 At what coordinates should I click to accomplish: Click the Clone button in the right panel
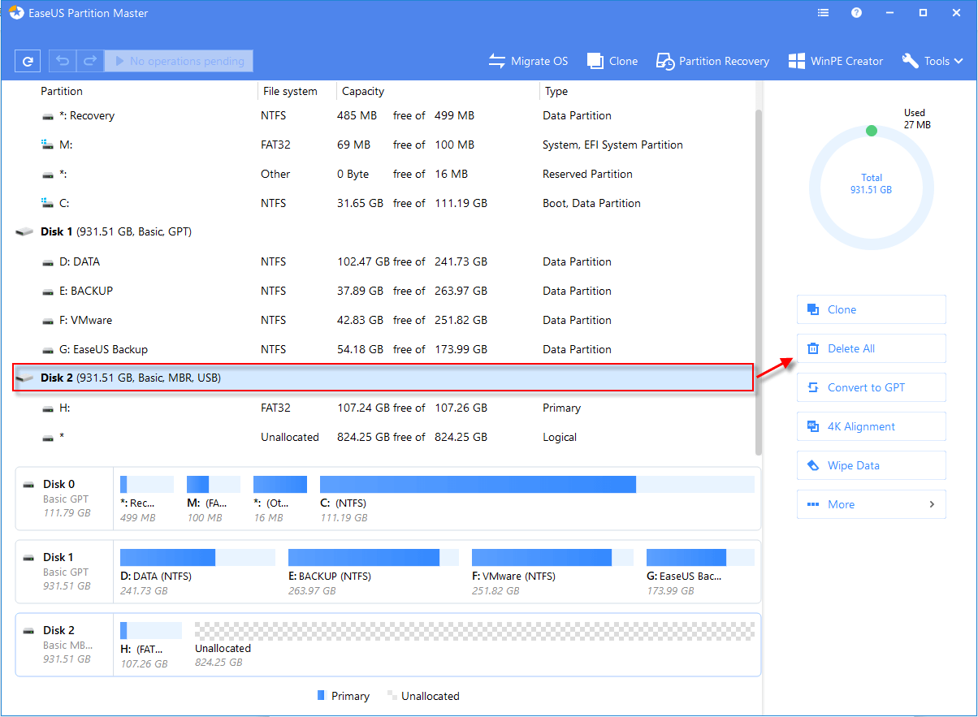click(x=871, y=309)
